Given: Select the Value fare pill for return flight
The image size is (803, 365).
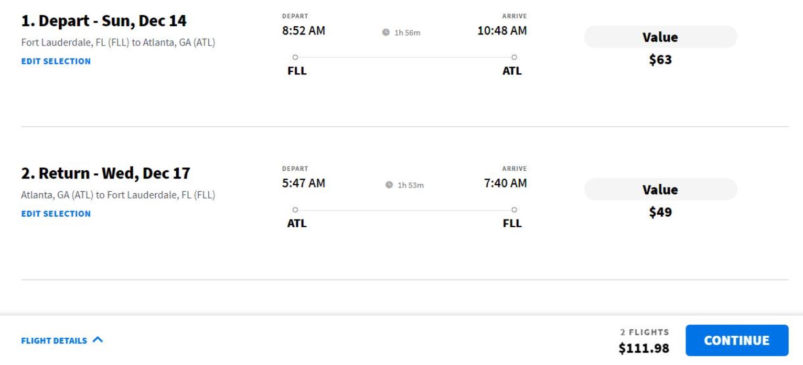Looking at the screenshot, I should coord(660,190).
